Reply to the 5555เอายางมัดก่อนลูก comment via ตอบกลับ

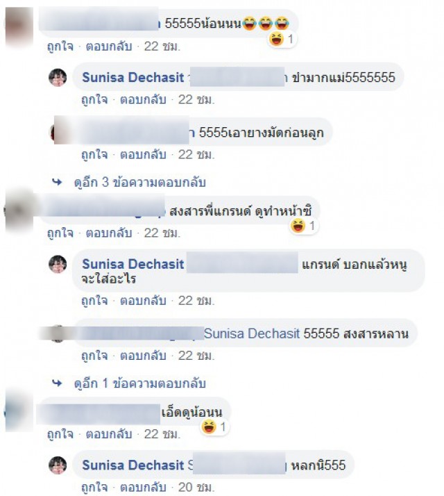pos(143,155)
